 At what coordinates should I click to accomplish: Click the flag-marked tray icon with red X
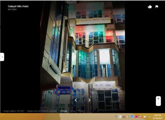[x=141, y=117]
